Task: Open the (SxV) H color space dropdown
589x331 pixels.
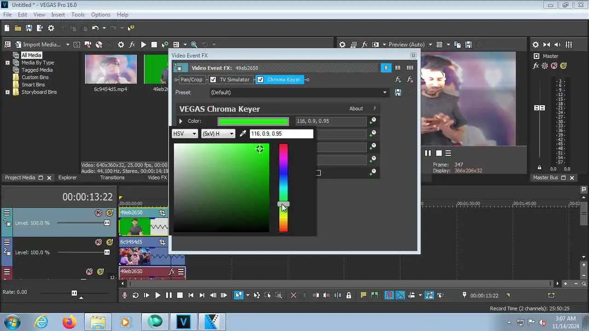Action: [218, 134]
